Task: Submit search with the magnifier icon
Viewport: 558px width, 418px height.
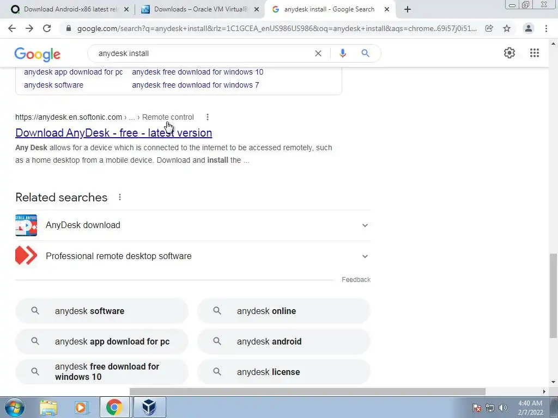Action: (365, 53)
